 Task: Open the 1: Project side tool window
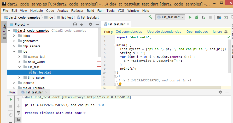click(4, 31)
